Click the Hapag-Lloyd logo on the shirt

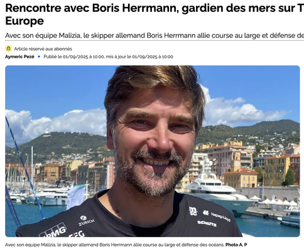click(217, 216)
